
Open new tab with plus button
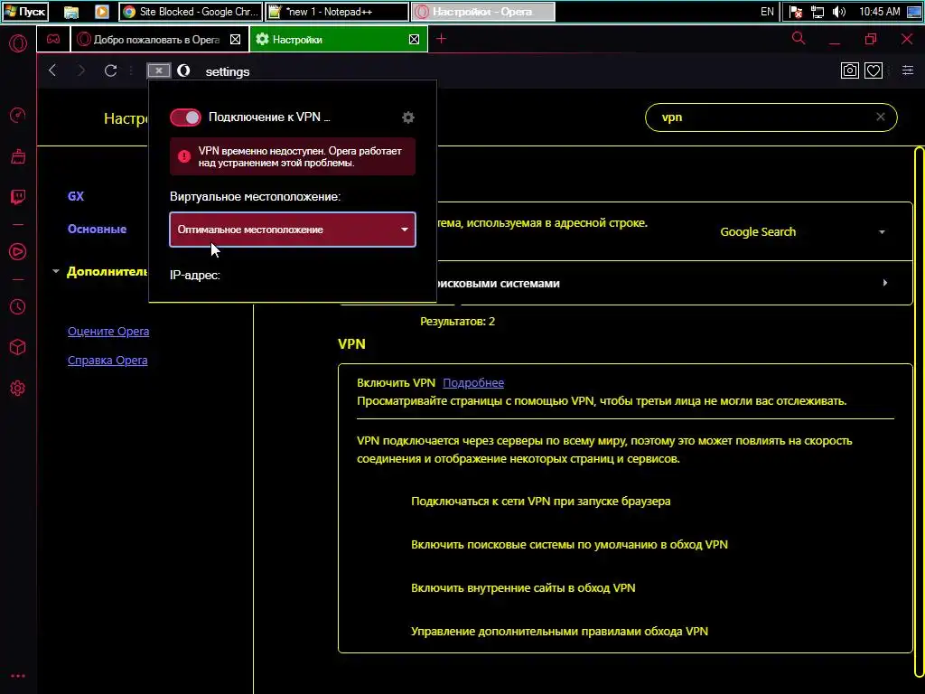441,39
